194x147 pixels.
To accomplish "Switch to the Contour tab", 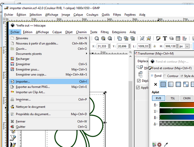I will click(171, 76).
